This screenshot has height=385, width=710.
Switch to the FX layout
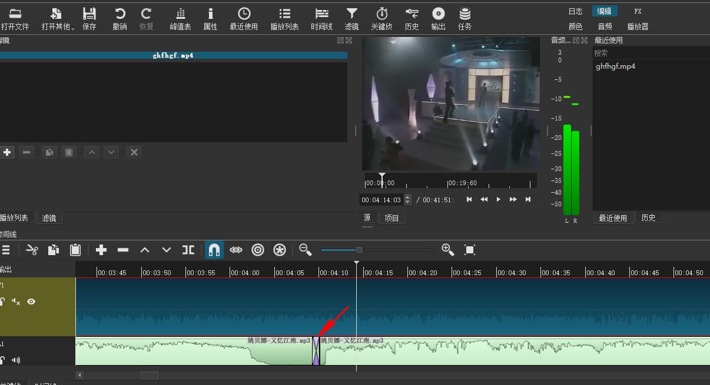638,11
